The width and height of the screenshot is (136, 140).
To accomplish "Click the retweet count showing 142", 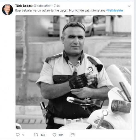I will 43,135.
